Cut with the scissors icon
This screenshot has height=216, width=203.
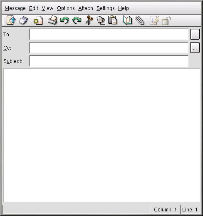tap(89, 20)
